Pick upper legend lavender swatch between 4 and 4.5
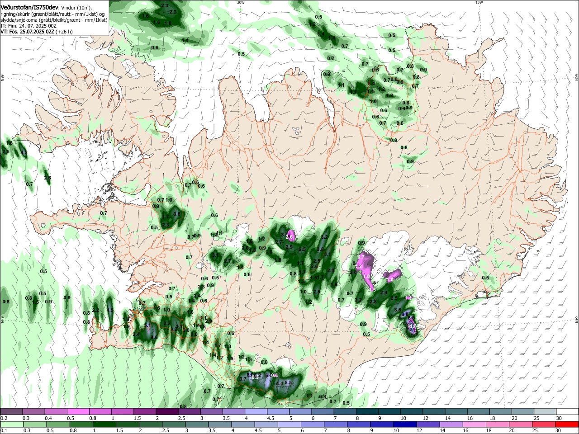 tap(256, 411)
